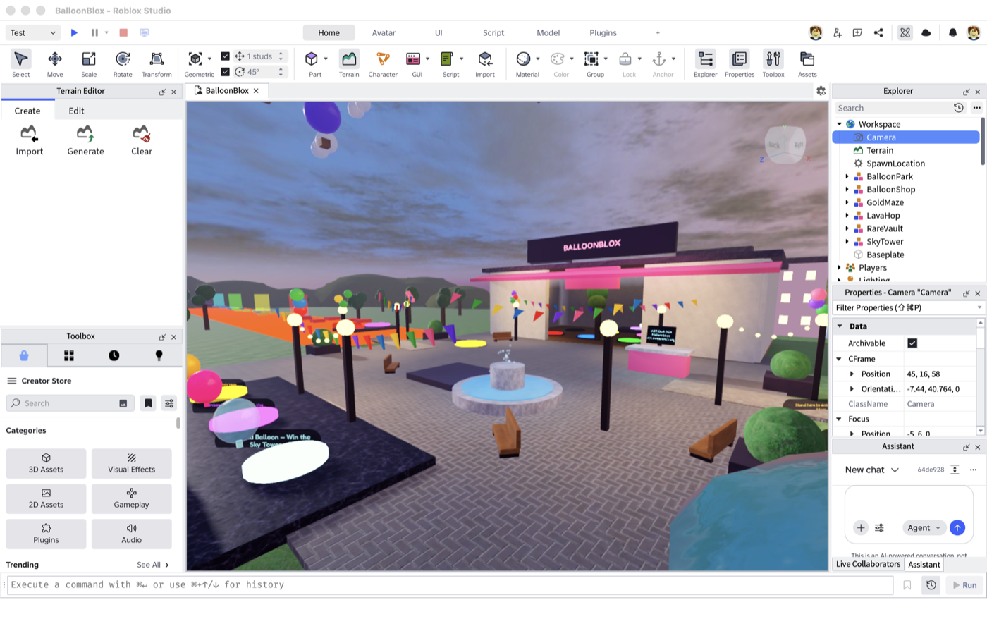
Task: Click the Share icon in top bar
Action: click(878, 32)
